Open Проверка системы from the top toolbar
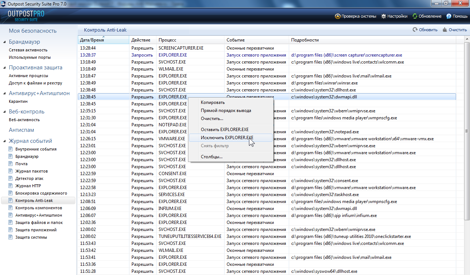This screenshot has height=275, width=470. click(355, 16)
